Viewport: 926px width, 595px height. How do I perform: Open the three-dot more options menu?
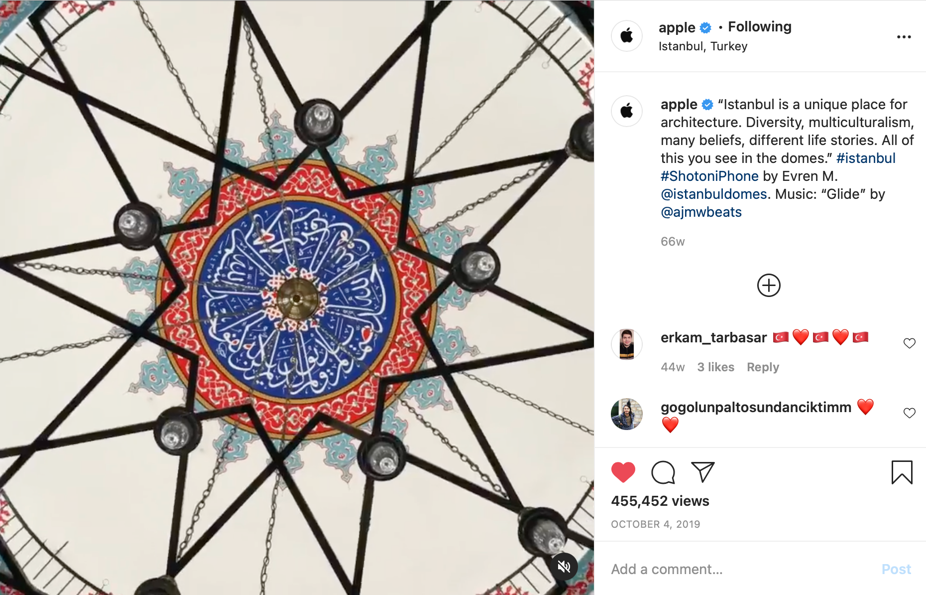904,37
